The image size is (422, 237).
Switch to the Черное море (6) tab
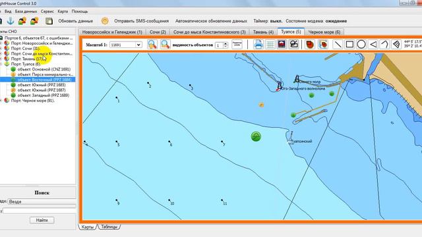324,32
